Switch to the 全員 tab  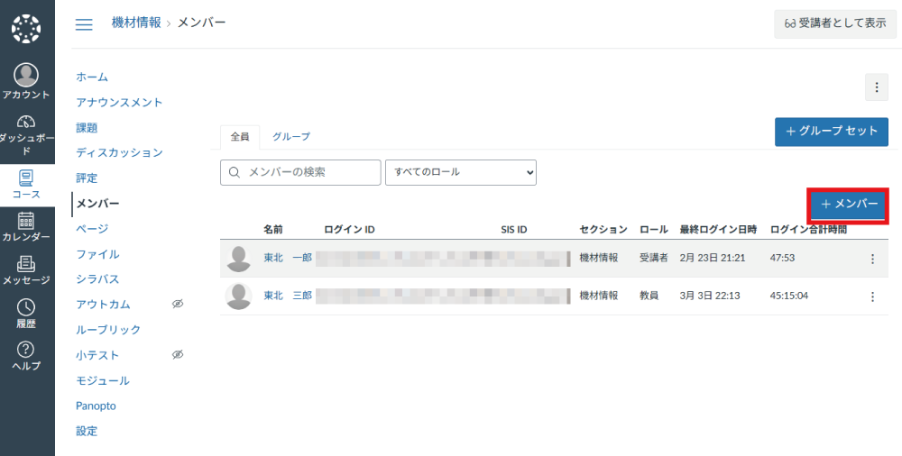pyautogui.click(x=240, y=137)
